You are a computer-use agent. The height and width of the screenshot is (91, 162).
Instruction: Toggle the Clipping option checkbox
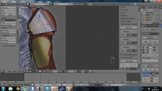148,50
